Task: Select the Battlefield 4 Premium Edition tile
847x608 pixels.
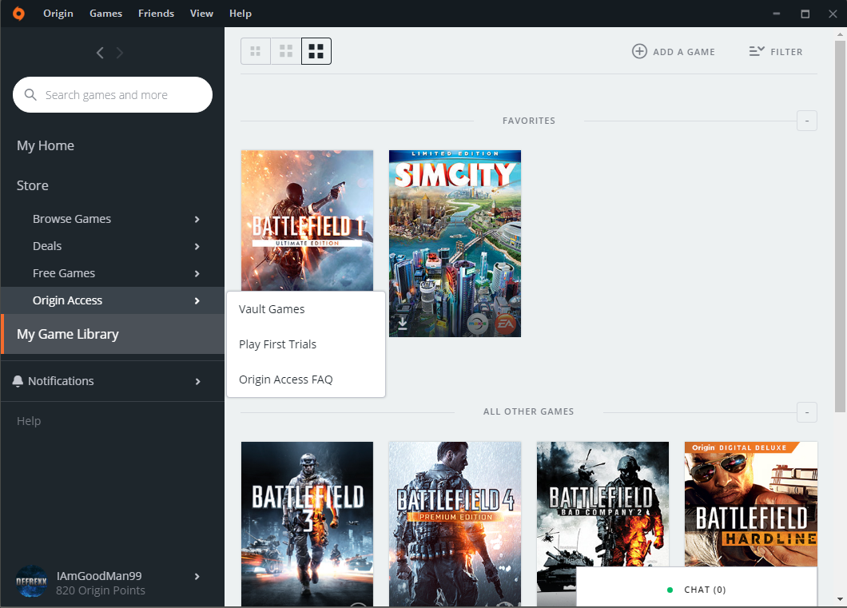Action: pyautogui.click(x=455, y=524)
